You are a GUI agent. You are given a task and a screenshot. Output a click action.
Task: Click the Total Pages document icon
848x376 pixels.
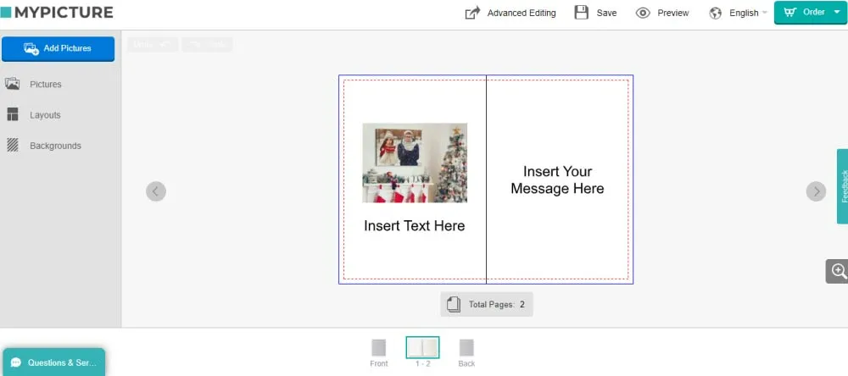point(454,304)
